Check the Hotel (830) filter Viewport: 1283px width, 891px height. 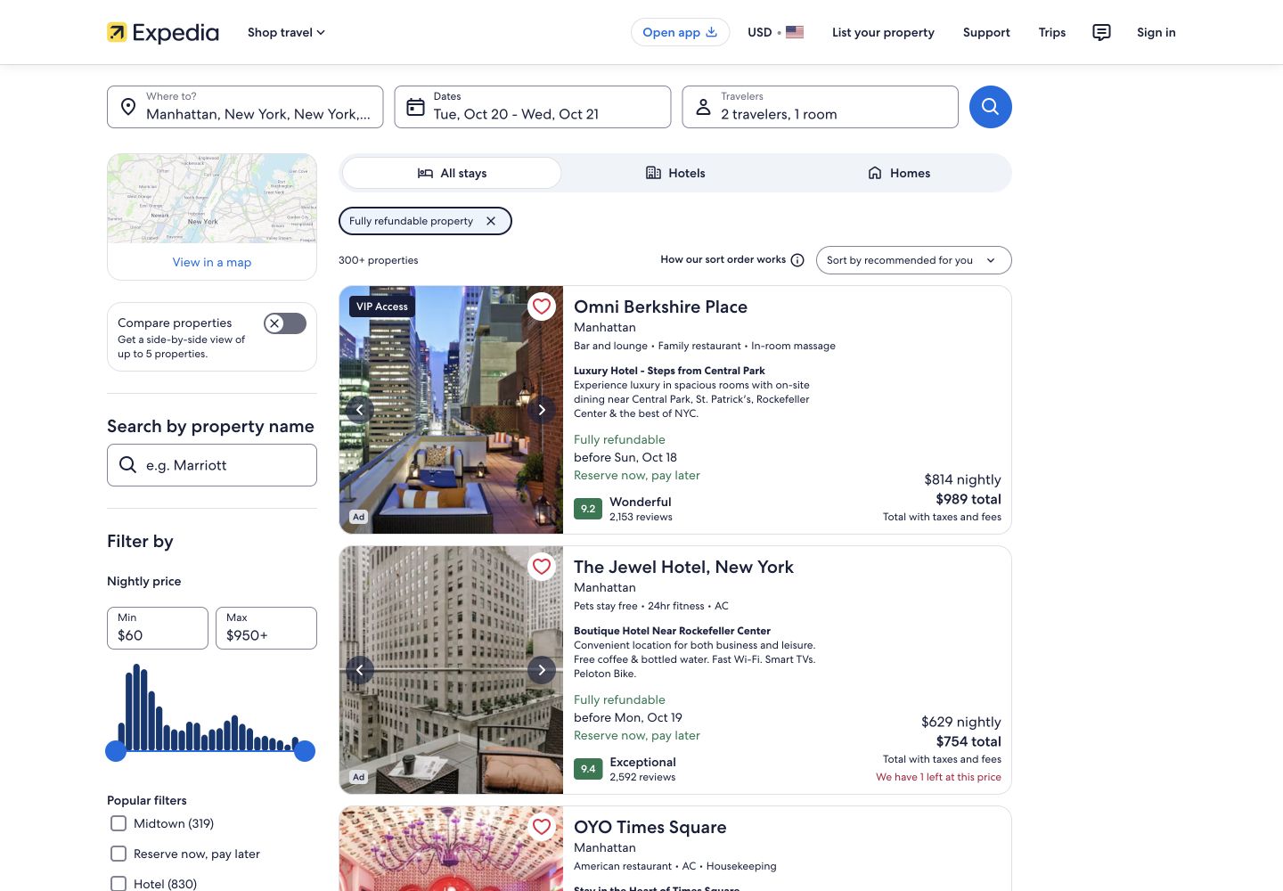pyautogui.click(x=118, y=884)
